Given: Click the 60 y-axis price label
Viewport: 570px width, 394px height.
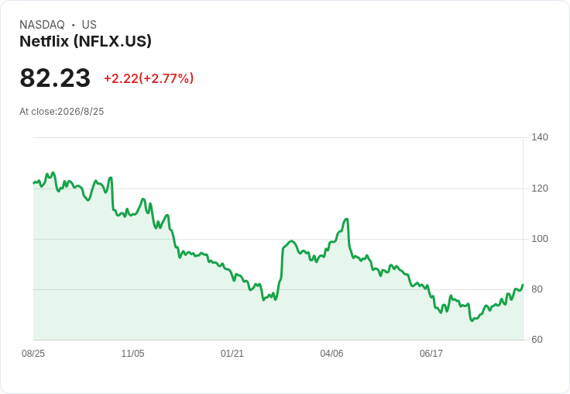Looking at the screenshot, I should [537, 340].
